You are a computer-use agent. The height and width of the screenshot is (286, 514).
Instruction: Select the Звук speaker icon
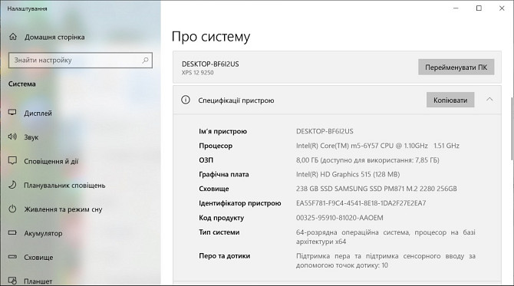(x=12, y=136)
